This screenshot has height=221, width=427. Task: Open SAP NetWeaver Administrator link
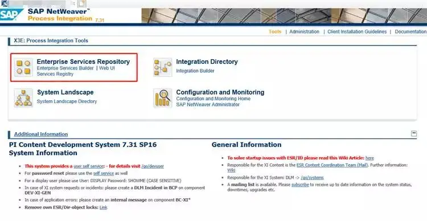pos(208,105)
